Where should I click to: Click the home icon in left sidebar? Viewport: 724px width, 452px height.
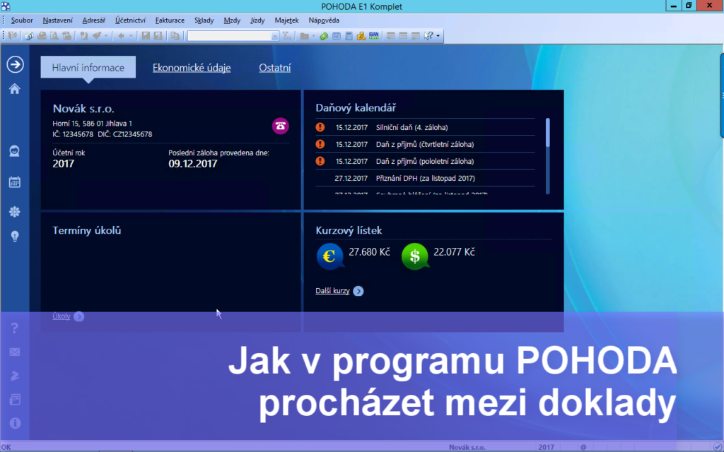click(15, 88)
